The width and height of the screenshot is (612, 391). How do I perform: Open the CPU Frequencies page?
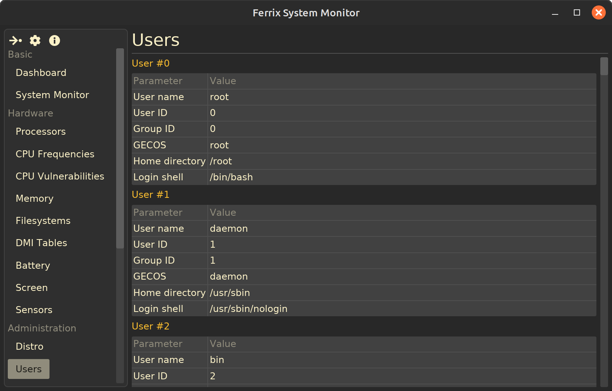click(55, 154)
